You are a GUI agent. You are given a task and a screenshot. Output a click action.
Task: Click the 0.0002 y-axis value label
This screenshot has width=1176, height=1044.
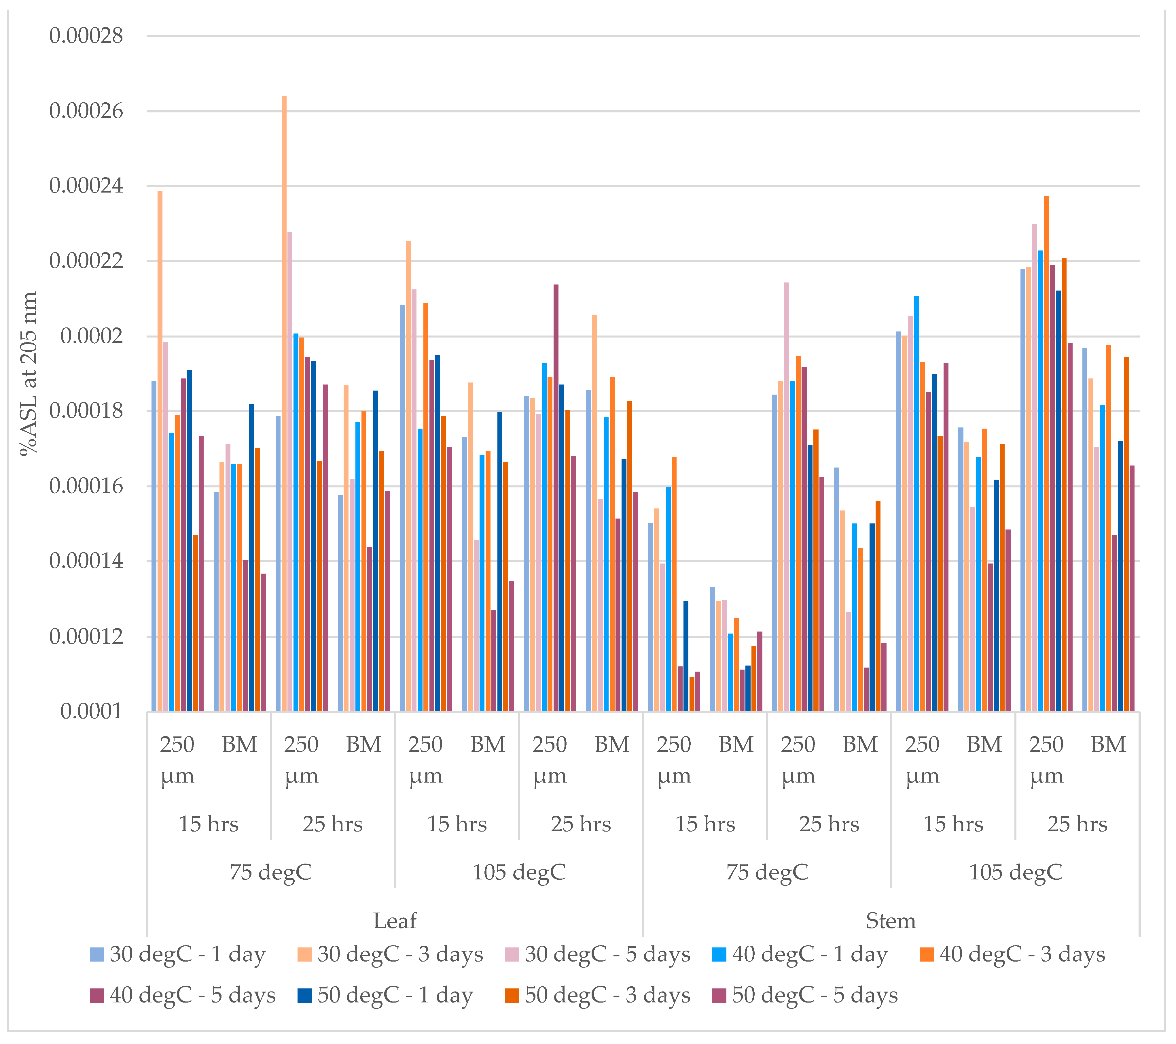click(92, 336)
